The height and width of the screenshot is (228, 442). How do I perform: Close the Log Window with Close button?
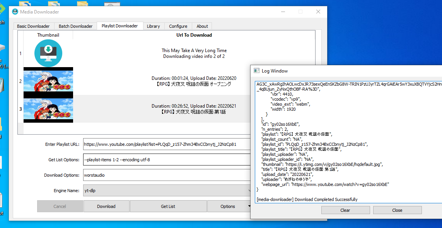click(397, 210)
